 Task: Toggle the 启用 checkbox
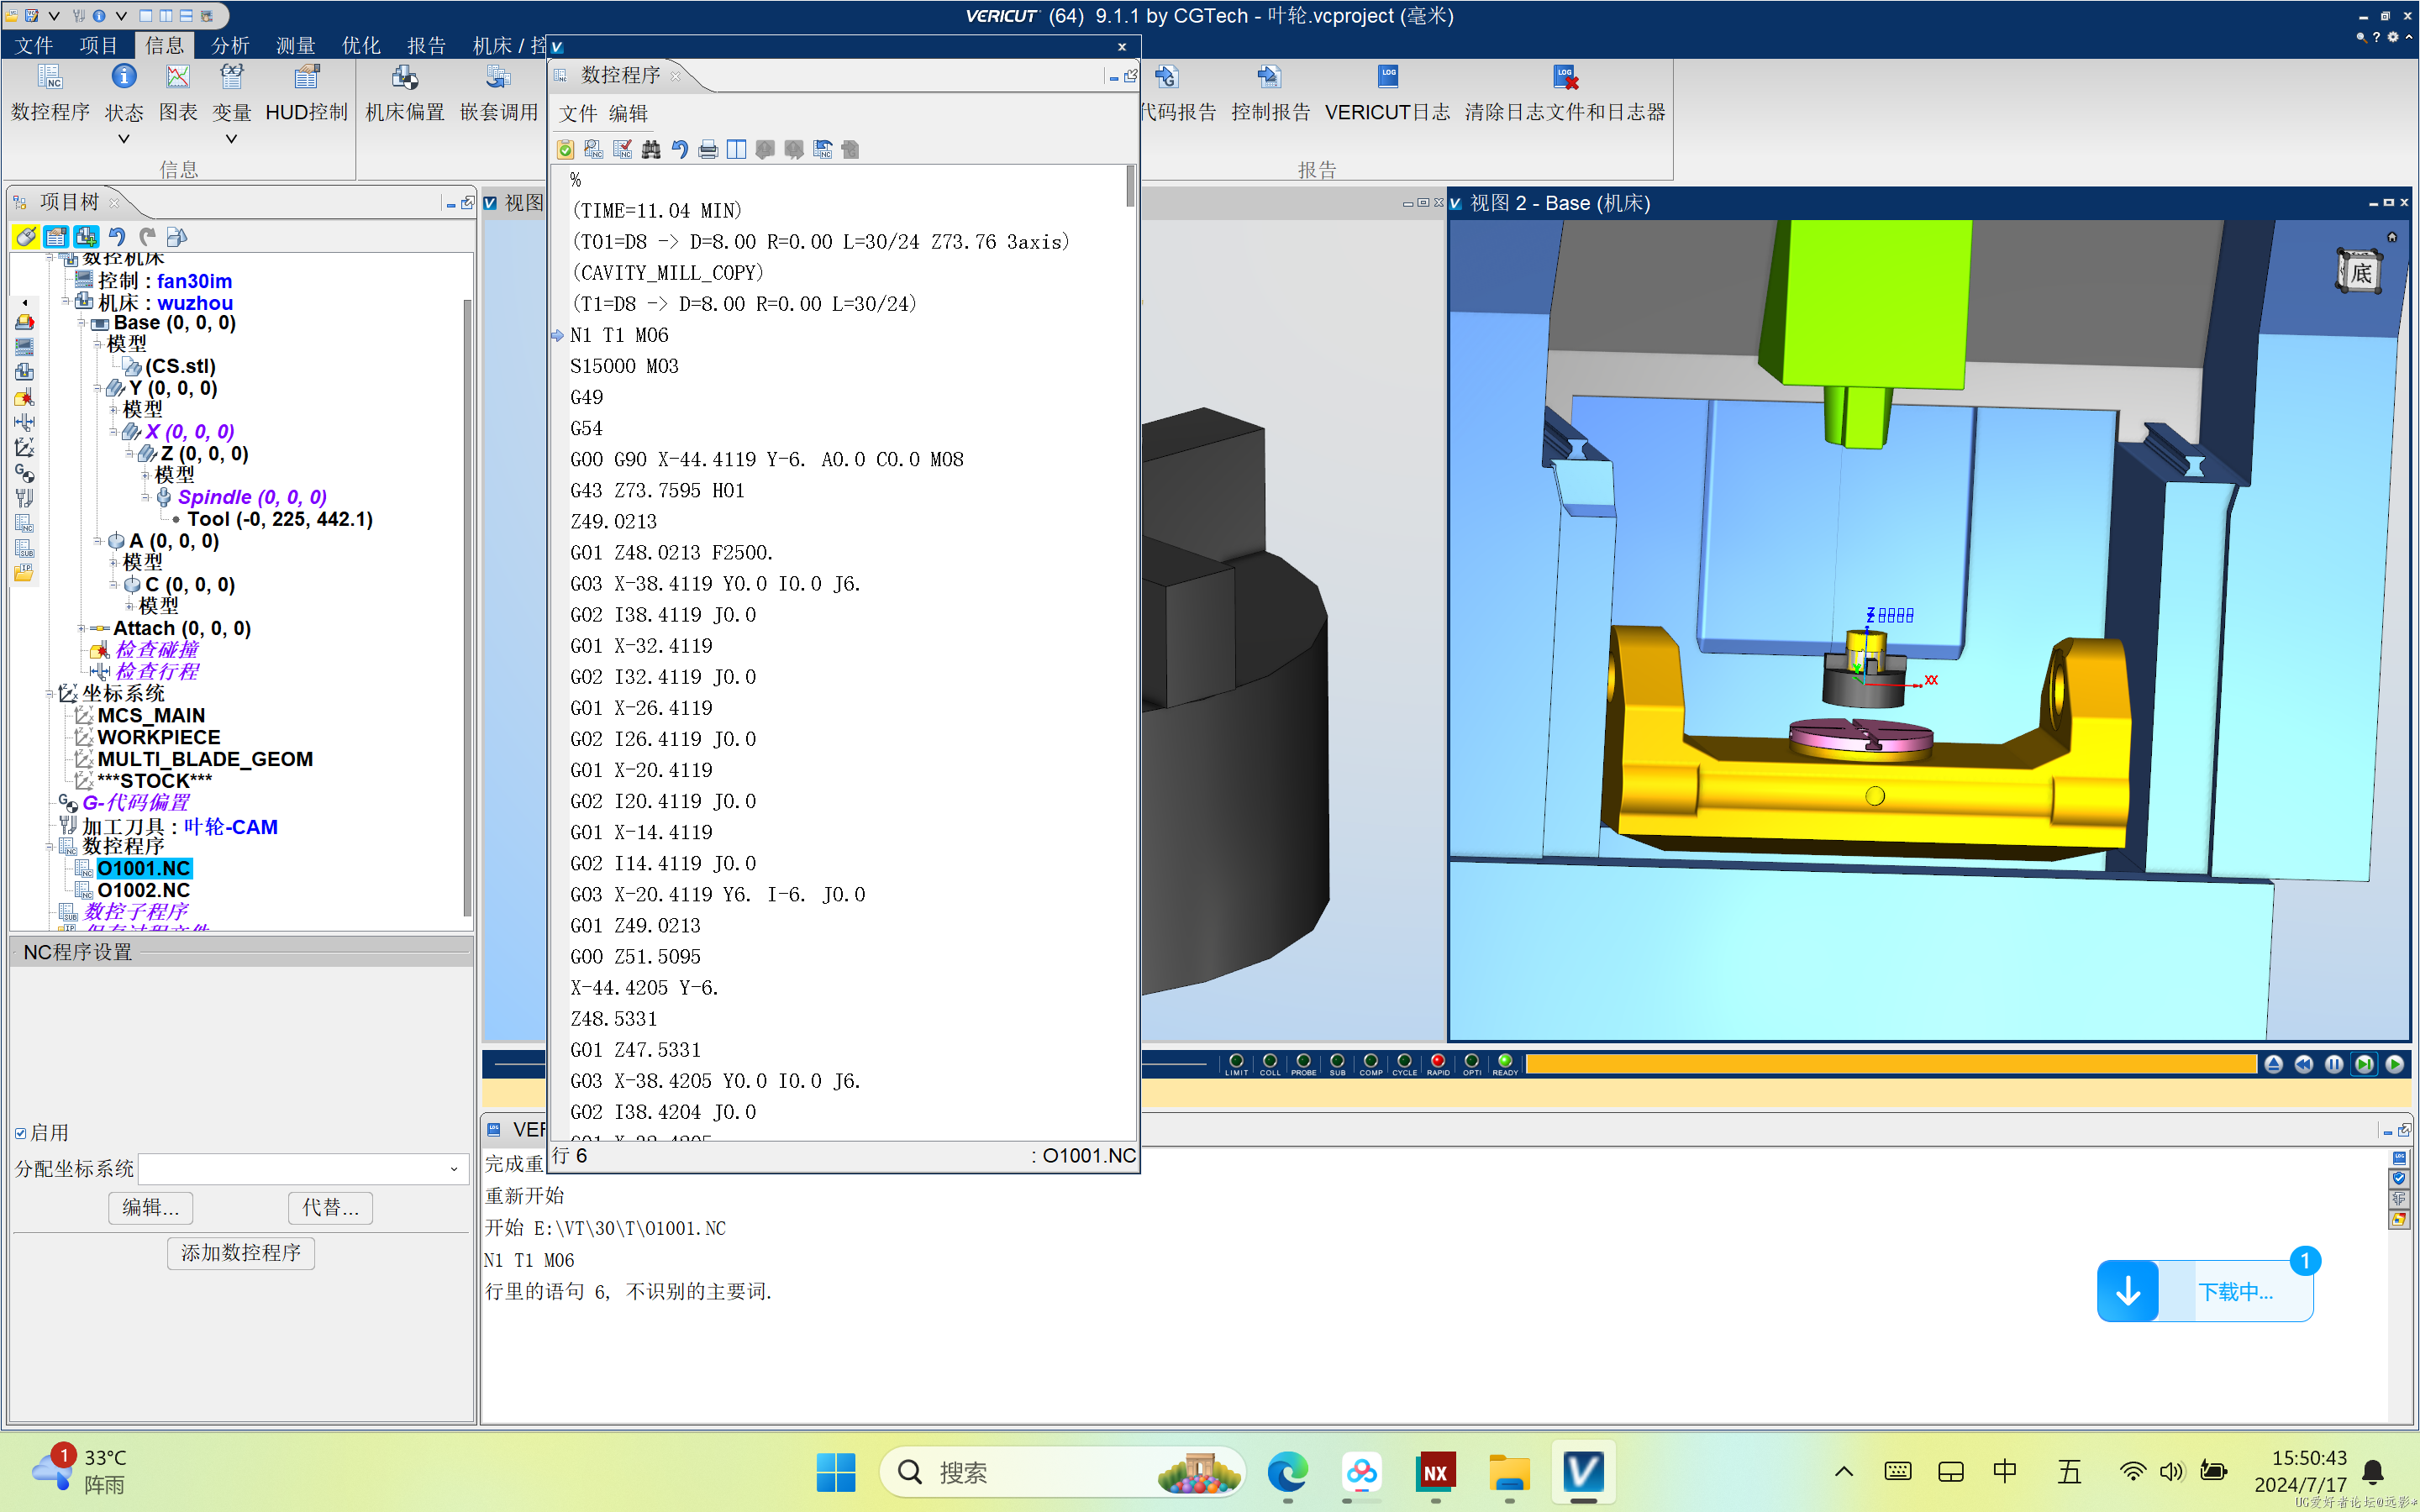(x=21, y=1133)
